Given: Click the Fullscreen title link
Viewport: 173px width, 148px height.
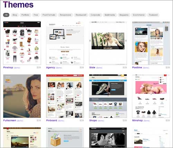Looking at the screenshot, I should pos(10,120).
